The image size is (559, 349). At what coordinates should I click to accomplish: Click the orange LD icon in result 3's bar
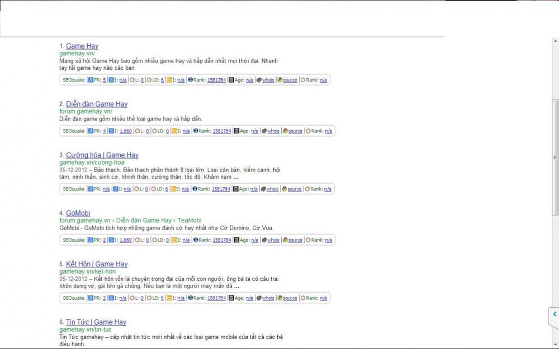click(154, 189)
